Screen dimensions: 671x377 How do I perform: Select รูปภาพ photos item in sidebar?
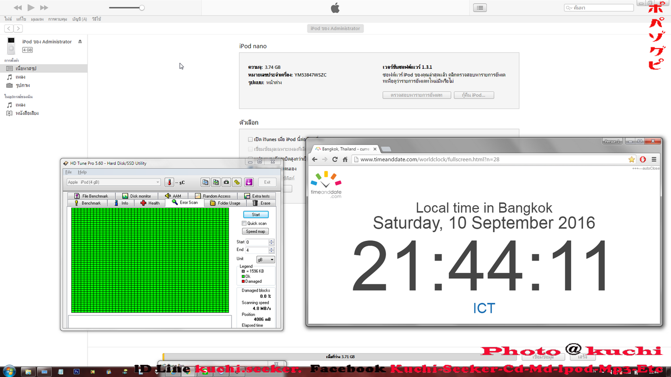[x=44, y=85]
